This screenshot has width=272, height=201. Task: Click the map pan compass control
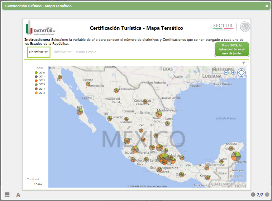(242, 73)
